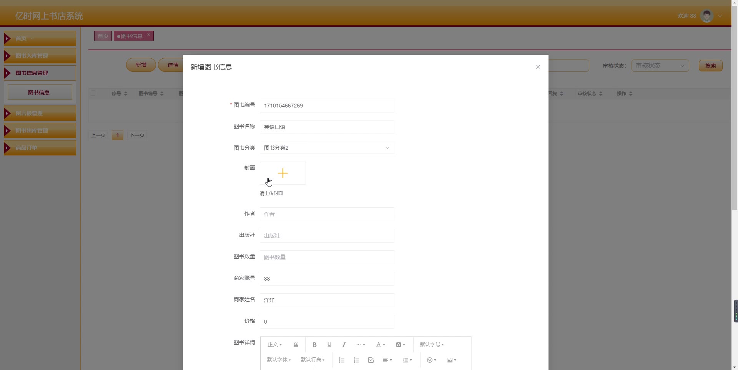Viewport: 738px width, 370px height.
Task: Insert a todo checklist item
Action: pos(371,360)
